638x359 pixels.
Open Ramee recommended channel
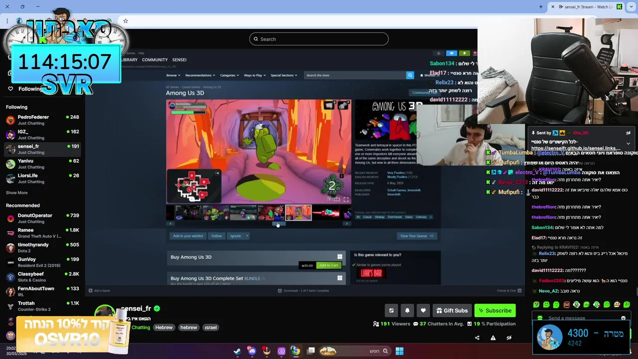pos(42,233)
